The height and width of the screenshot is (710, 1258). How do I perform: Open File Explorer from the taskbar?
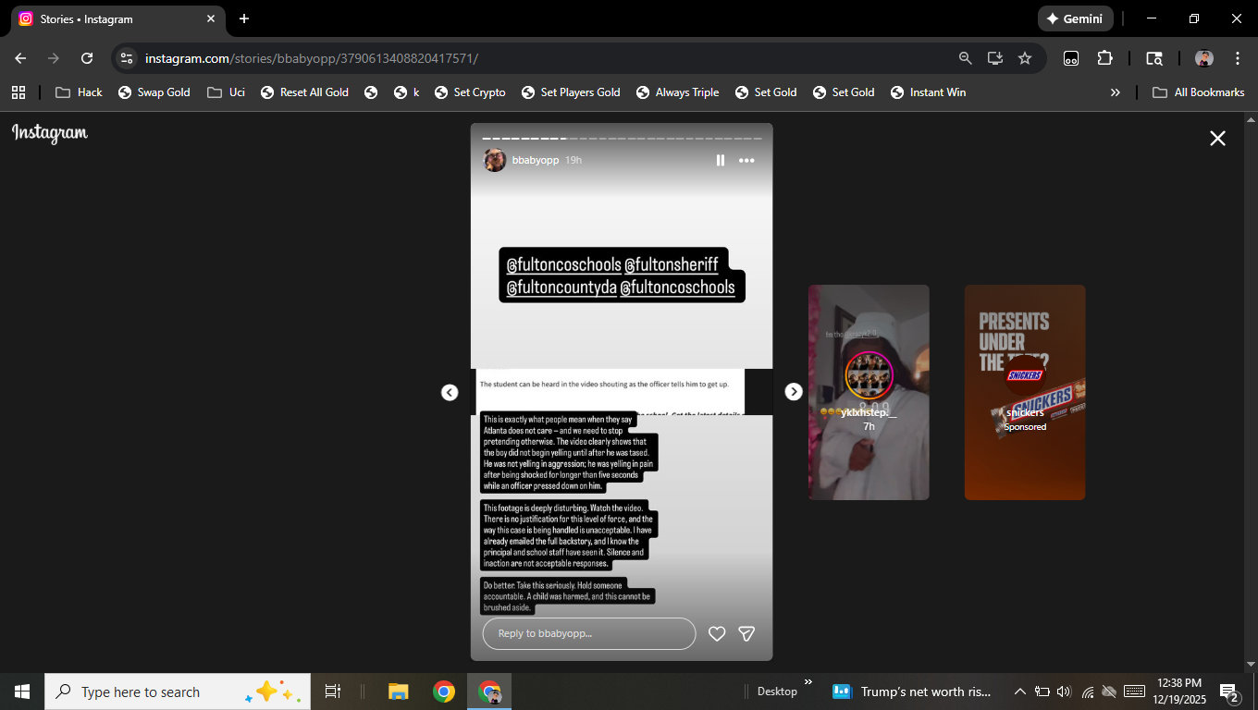tap(399, 692)
